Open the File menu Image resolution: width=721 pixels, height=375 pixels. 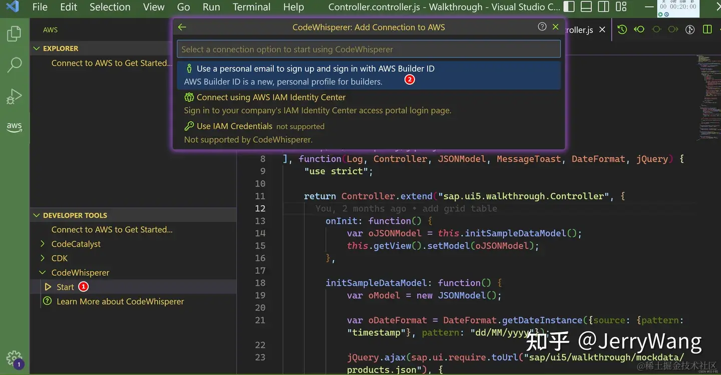pos(40,7)
